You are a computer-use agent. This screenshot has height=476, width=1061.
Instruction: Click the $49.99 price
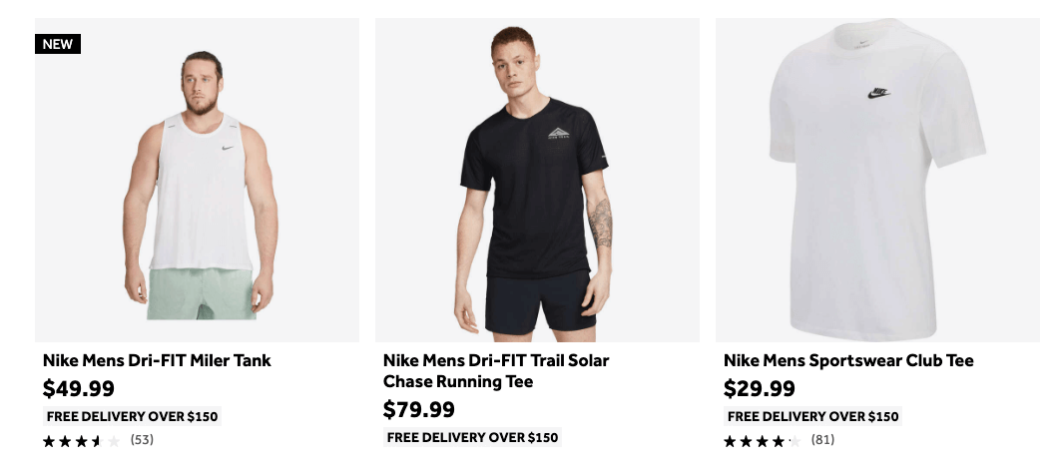79,388
